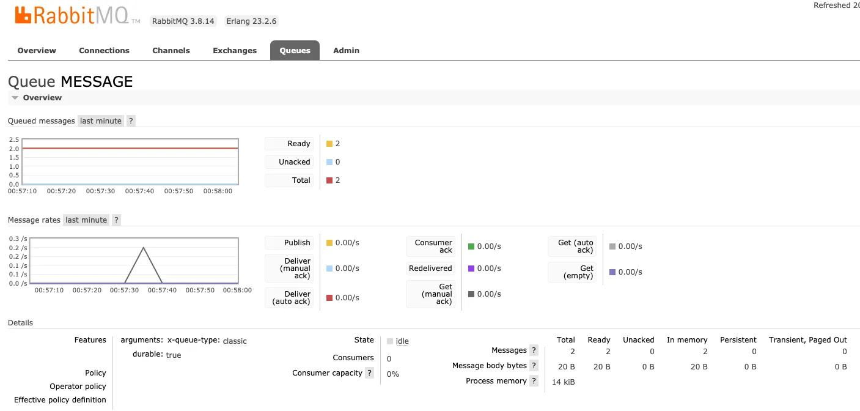The width and height of the screenshot is (860, 411).
Task: Click the Get (manual ack) dark swatch
Action: [x=471, y=294]
